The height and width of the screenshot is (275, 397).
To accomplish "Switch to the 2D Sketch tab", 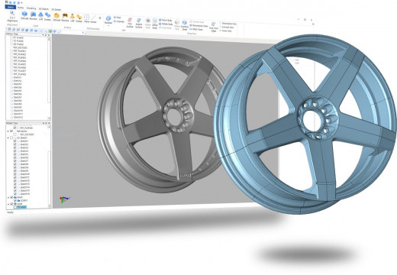I will tap(44, 9).
